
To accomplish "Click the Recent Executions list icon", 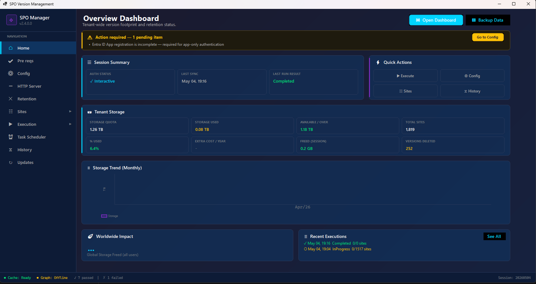I will tap(306, 237).
